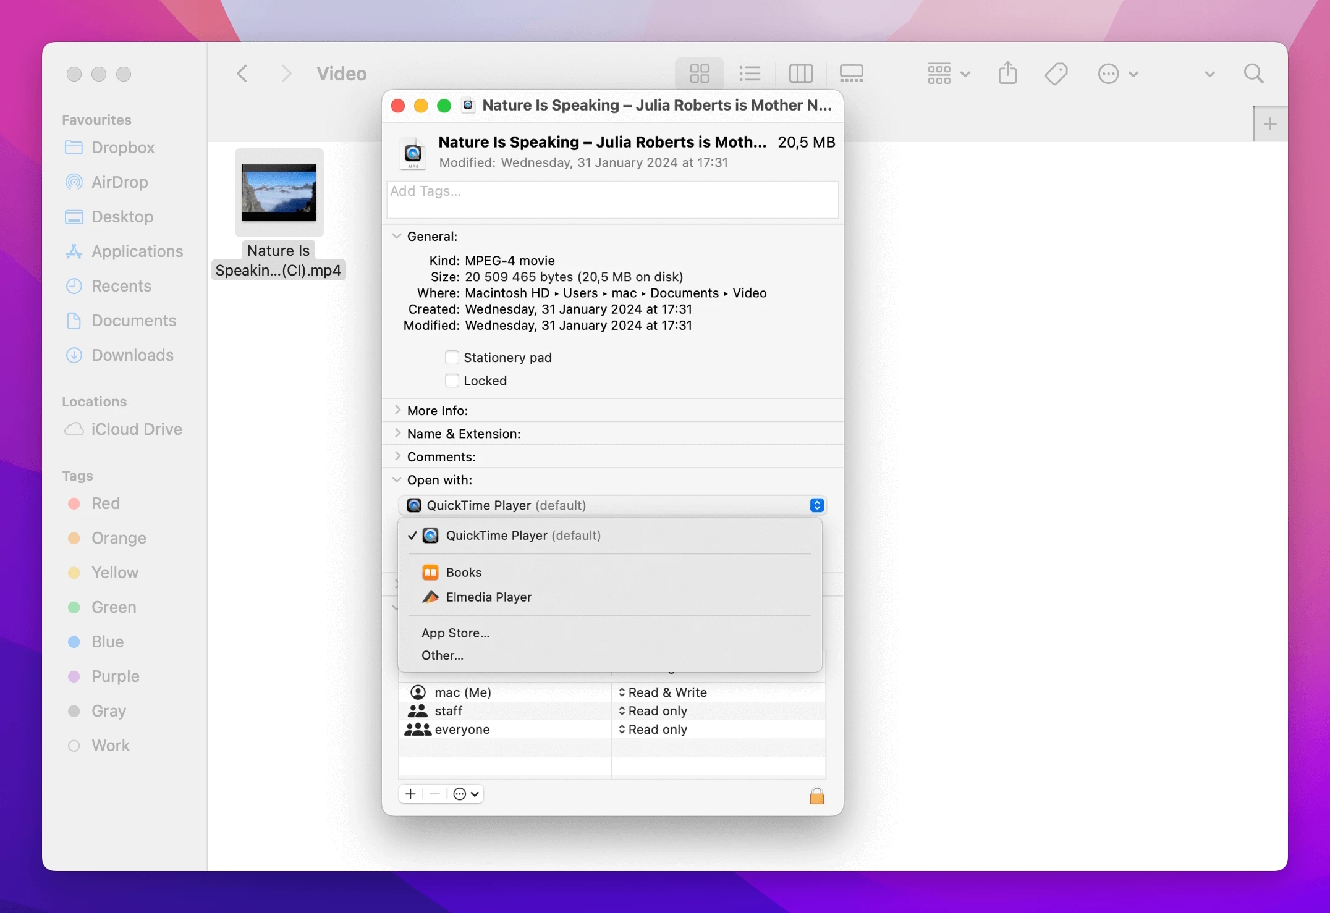Click the Edit Tags icon

tap(1056, 74)
